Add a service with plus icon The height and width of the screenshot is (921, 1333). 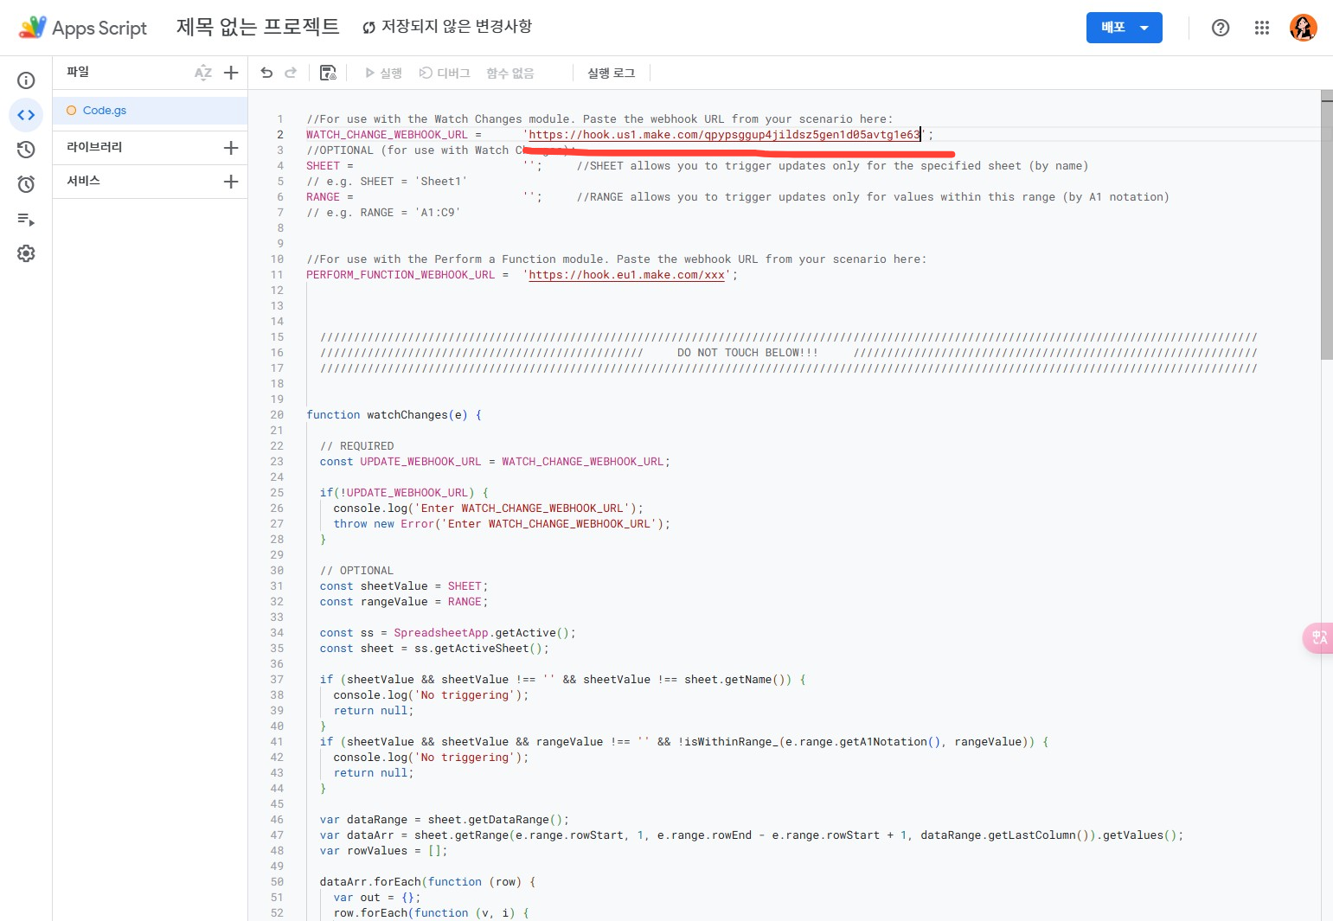pos(231,182)
